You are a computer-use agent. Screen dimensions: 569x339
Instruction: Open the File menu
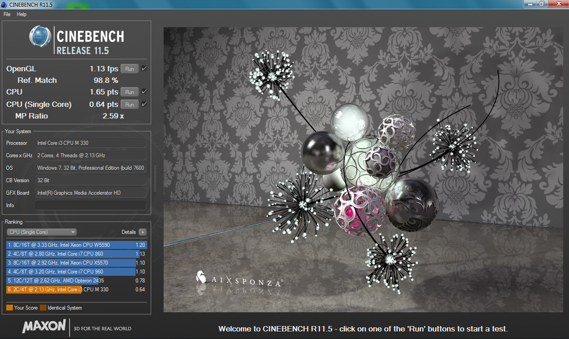[x=7, y=14]
